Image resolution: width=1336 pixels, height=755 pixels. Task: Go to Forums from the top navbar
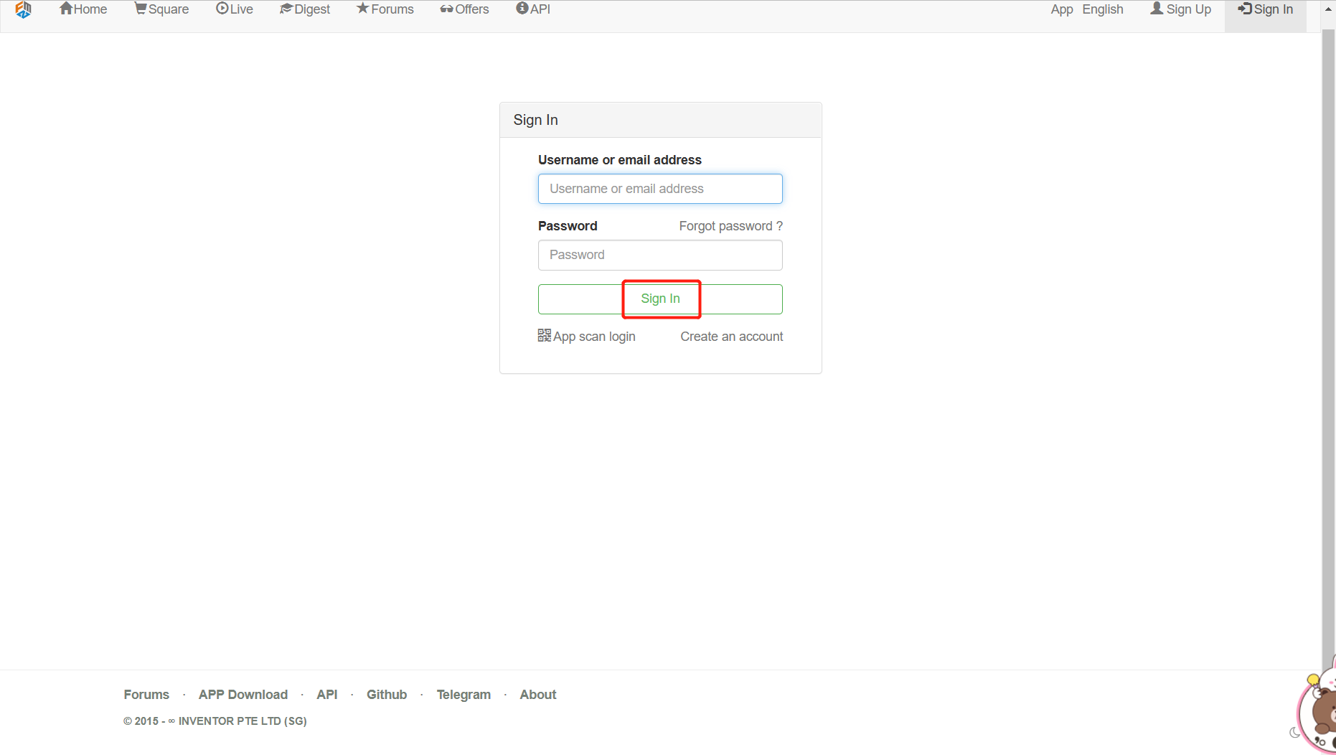[x=385, y=9]
